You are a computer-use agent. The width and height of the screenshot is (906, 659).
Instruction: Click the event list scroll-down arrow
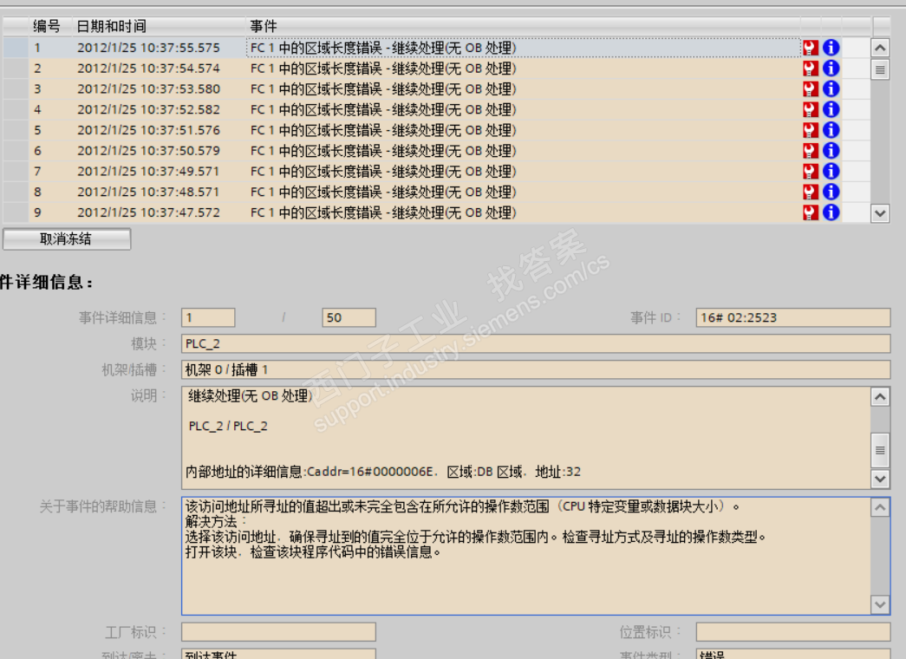(x=880, y=213)
